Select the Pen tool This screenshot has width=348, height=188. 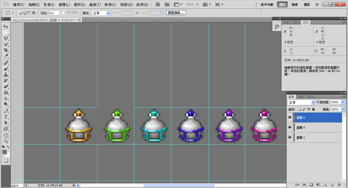click(x=6, y=111)
